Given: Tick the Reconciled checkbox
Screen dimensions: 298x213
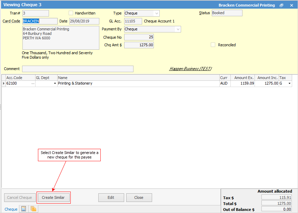Looking at the screenshot, I should pos(213,45).
